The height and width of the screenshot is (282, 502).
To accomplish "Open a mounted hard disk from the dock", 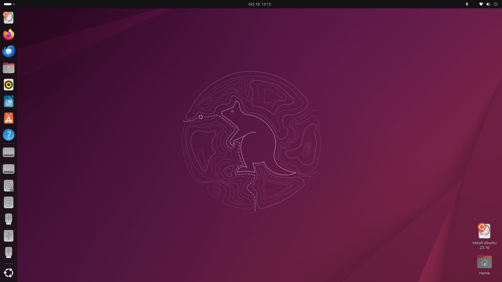I will pyautogui.click(x=8, y=152).
